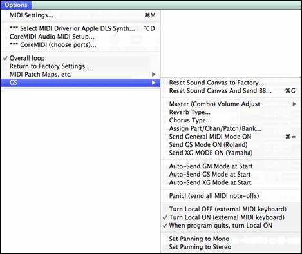Choose Set Panning to Mono
This screenshot has width=302, height=254.
231,239
